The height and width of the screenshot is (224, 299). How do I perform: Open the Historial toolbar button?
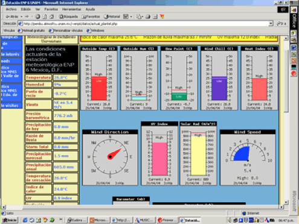(112, 16)
